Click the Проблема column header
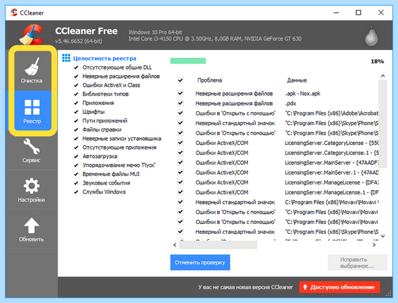This screenshot has height=303, width=398. point(210,80)
